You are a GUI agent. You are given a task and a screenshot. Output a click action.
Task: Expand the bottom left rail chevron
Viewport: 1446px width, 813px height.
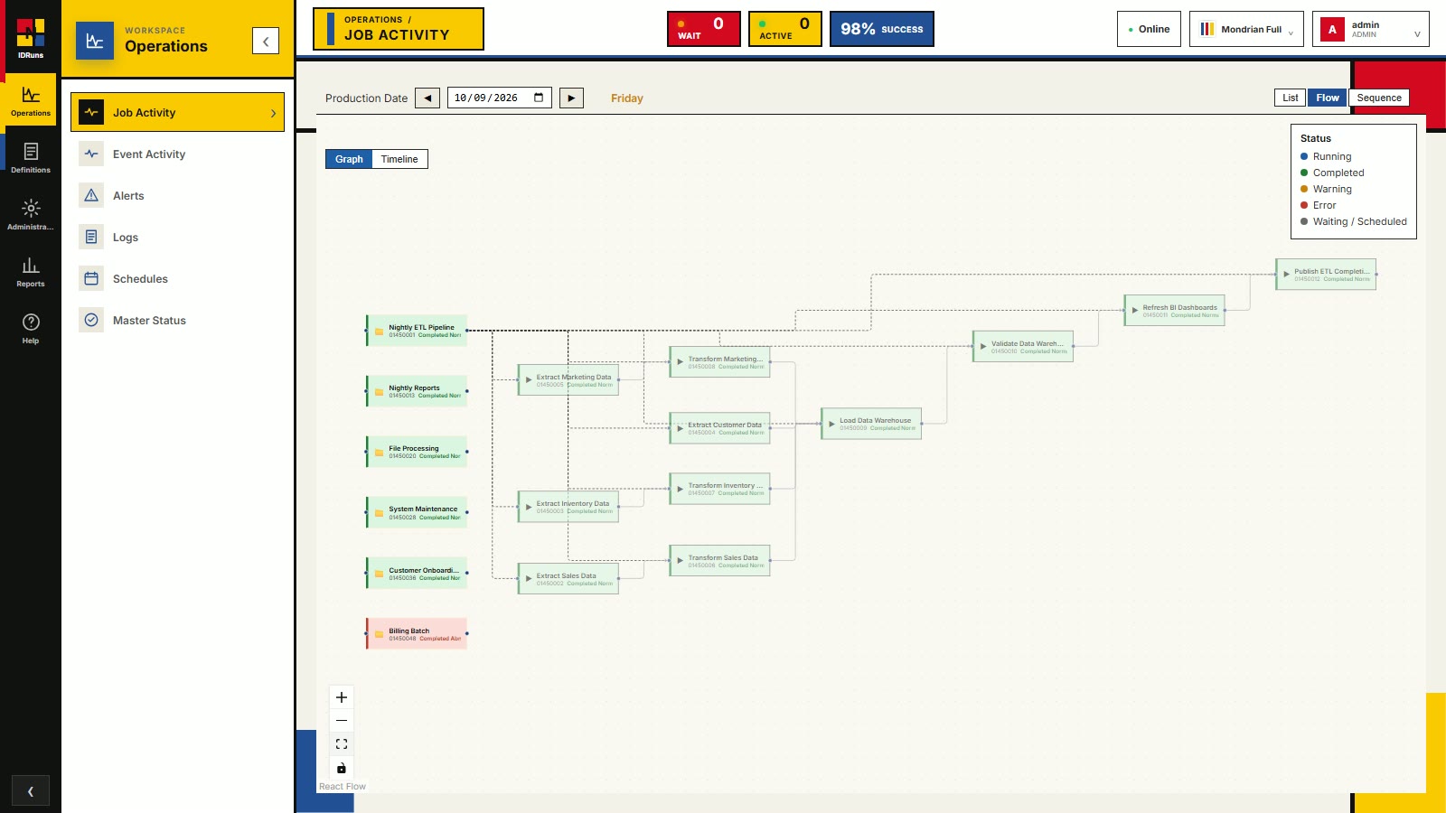(30, 791)
